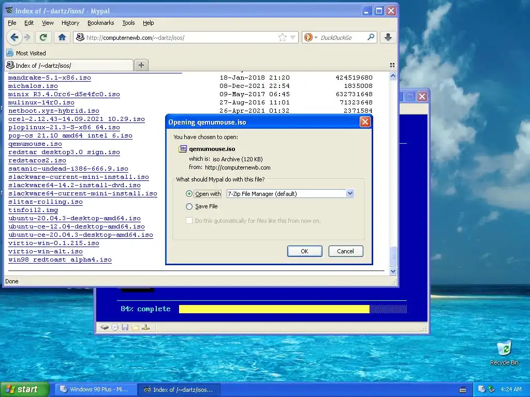Click the tab groups grid icon
Screen dimensions: 530x397
click(x=392, y=65)
